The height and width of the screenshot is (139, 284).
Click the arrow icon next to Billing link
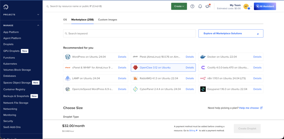197,130
